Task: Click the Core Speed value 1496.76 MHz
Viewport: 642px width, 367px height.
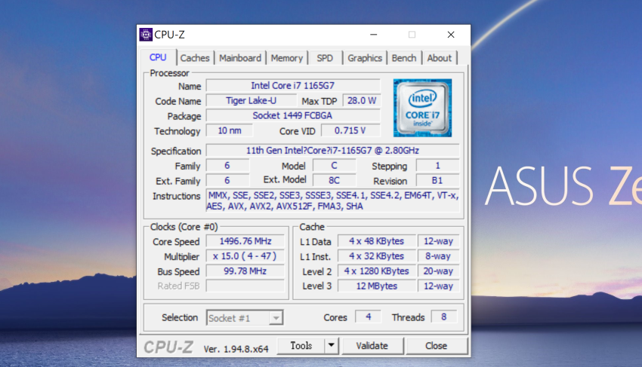Action: [245, 241]
